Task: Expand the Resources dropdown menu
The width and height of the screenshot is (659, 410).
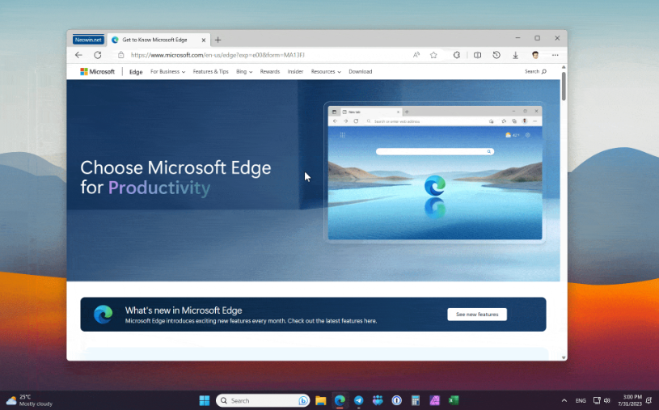Action: click(326, 71)
